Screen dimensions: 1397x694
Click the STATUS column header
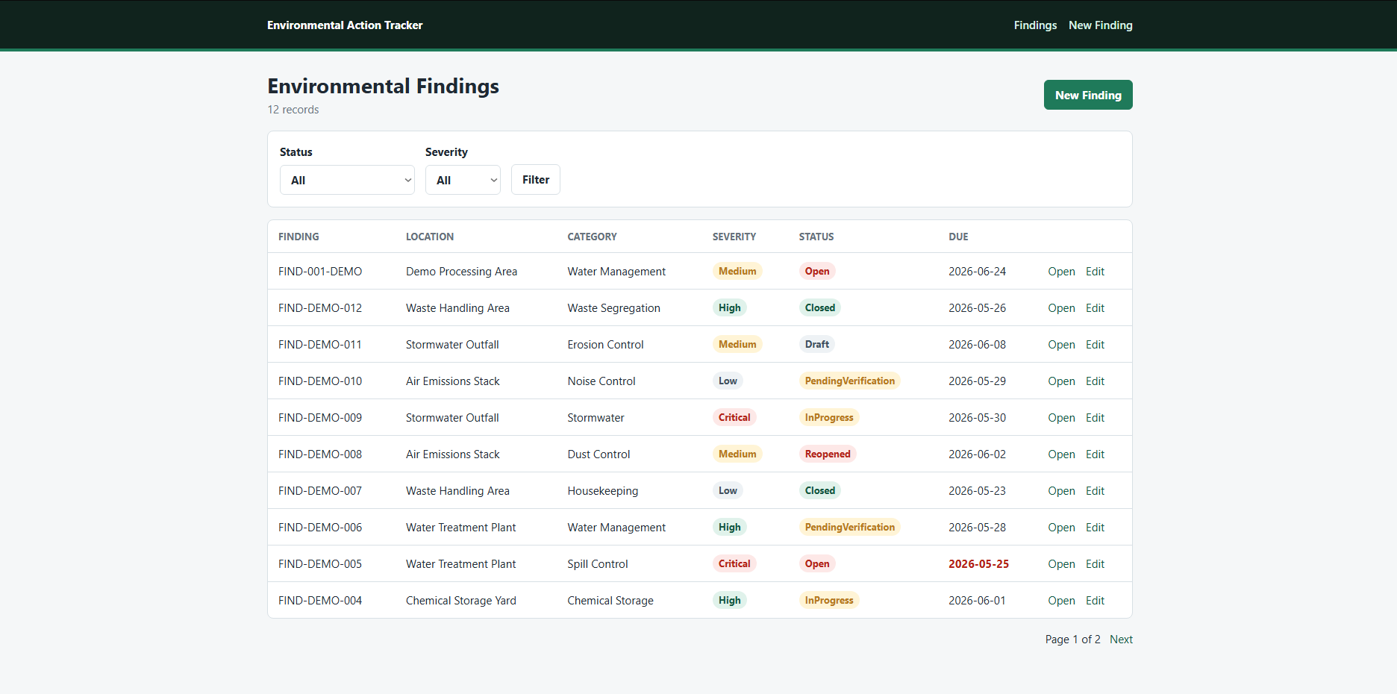[x=816, y=237]
